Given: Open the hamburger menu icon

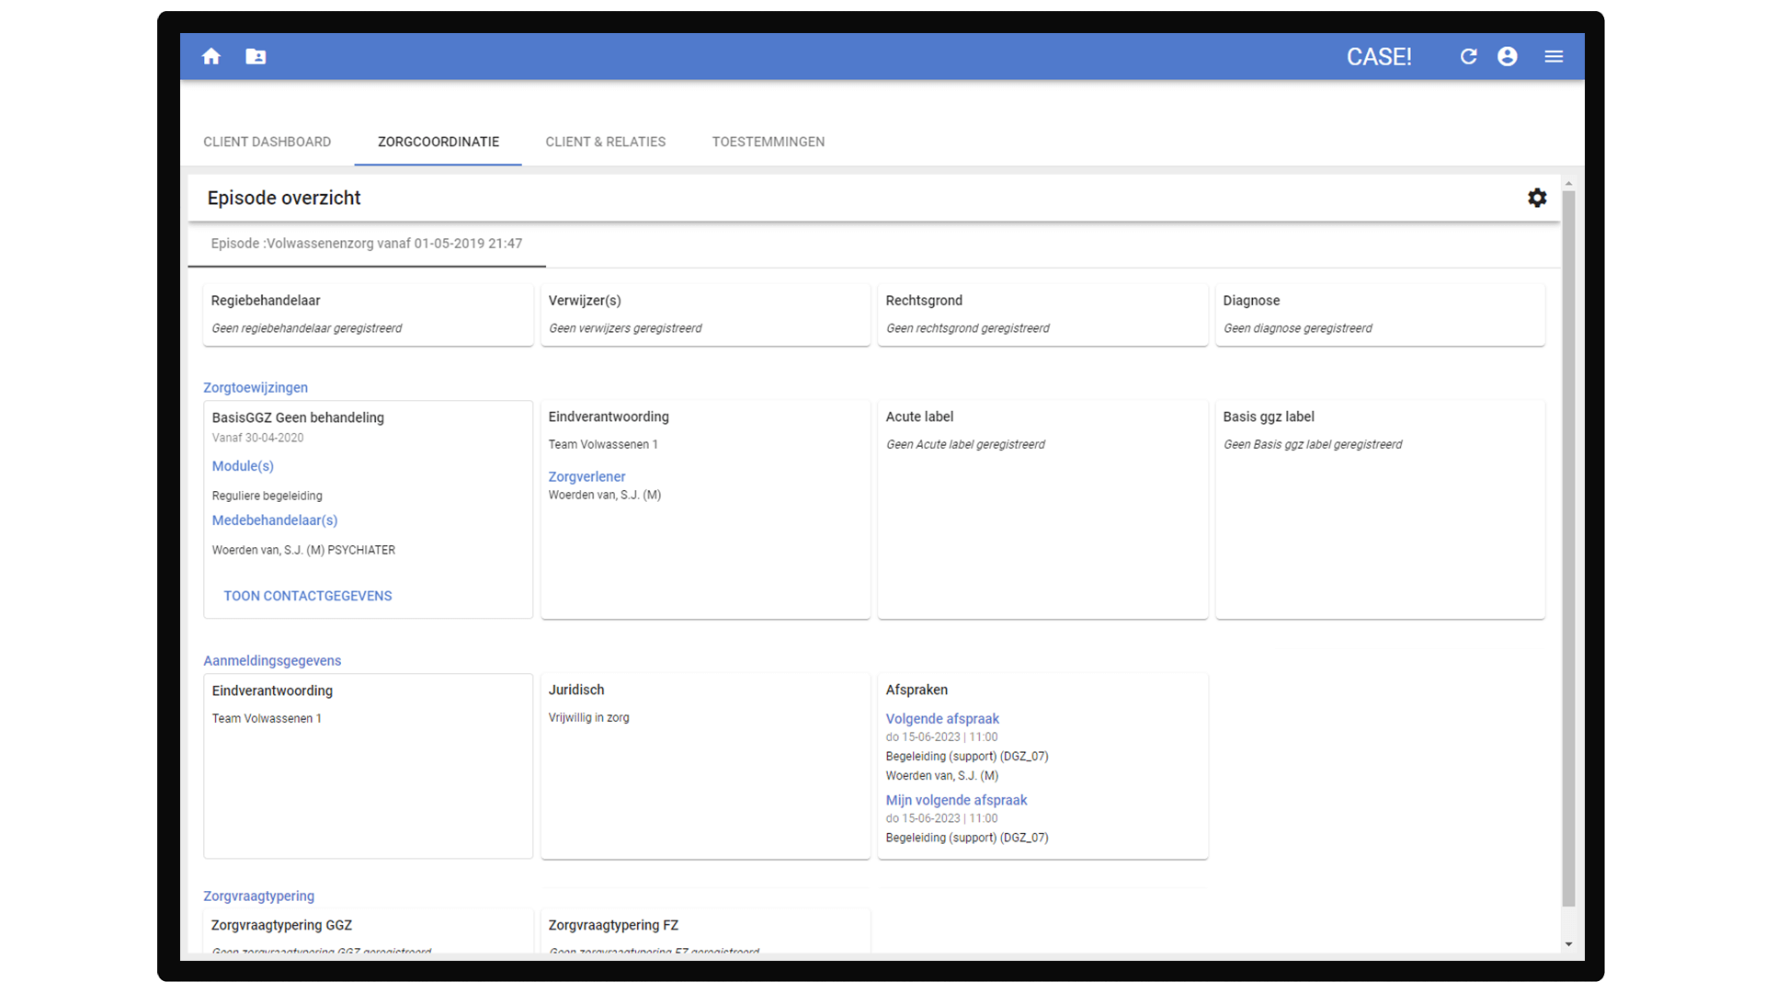Looking at the screenshot, I should (x=1554, y=57).
